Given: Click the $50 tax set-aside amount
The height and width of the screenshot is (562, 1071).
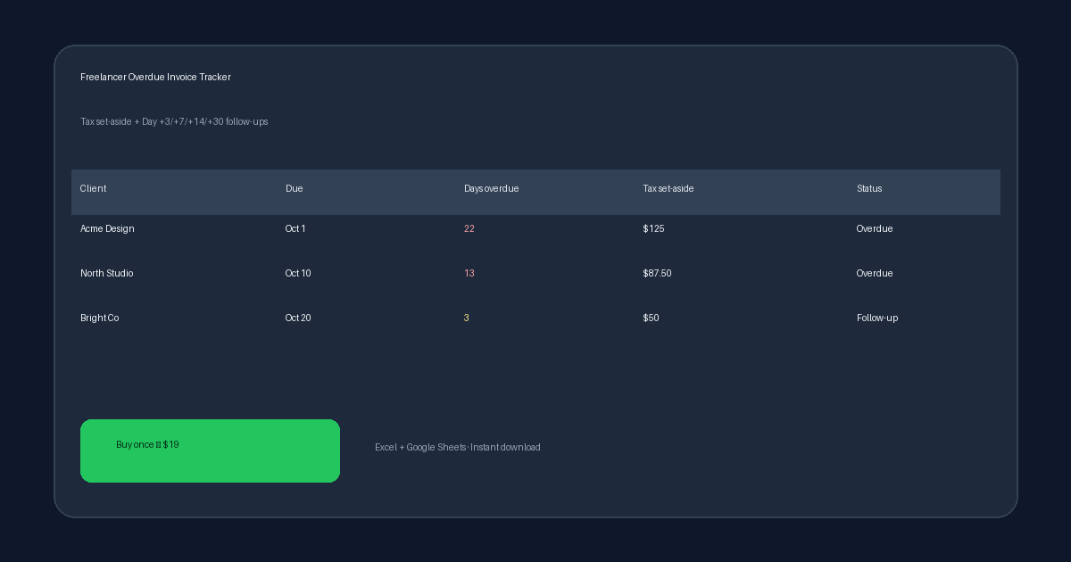Looking at the screenshot, I should [x=651, y=318].
